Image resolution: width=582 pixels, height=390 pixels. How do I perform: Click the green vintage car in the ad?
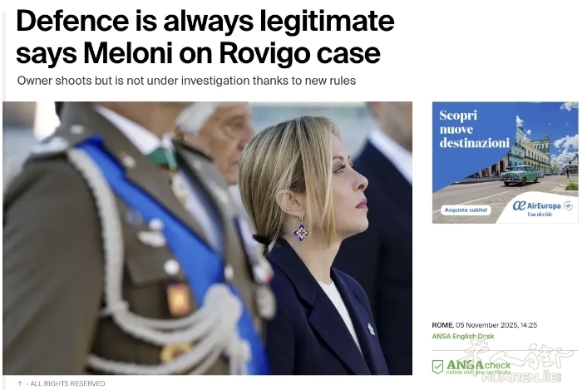pos(520,175)
